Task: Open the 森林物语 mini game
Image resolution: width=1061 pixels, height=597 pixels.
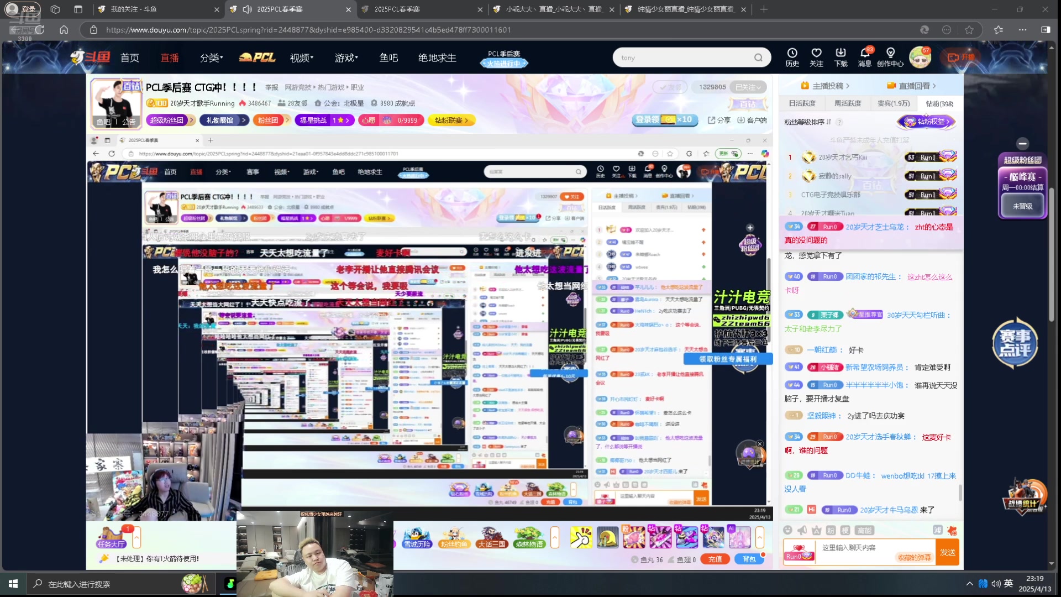Action: pos(529,537)
